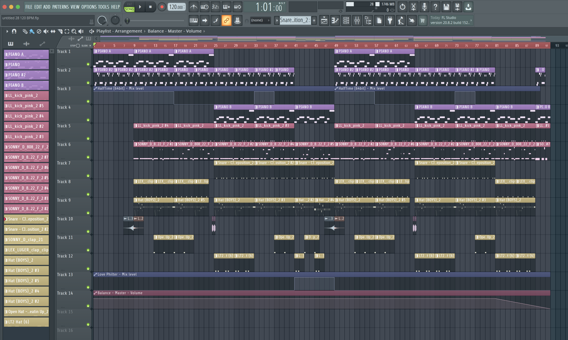Select the slip tool icon
Image resolution: width=568 pixels, height=340 pixels.
[x=53, y=31]
